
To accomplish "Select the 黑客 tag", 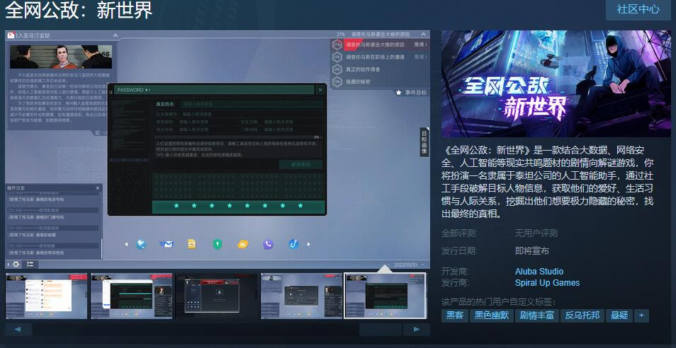I will [x=455, y=315].
